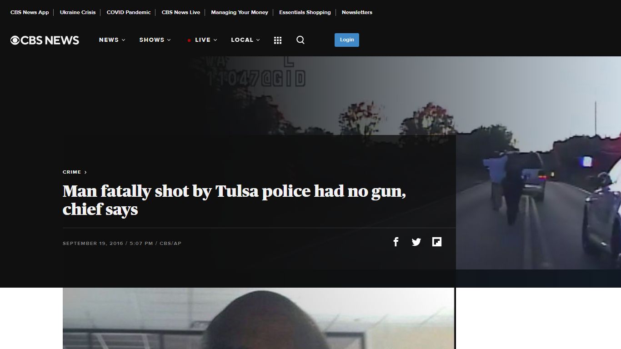The height and width of the screenshot is (349, 621).
Task: Click the article photo below the header
Action: (x=259, y=318)
